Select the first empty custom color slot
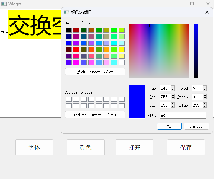 (x=69, y=99)
